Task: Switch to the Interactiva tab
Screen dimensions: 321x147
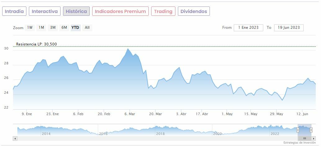Action: pos(45,11)
